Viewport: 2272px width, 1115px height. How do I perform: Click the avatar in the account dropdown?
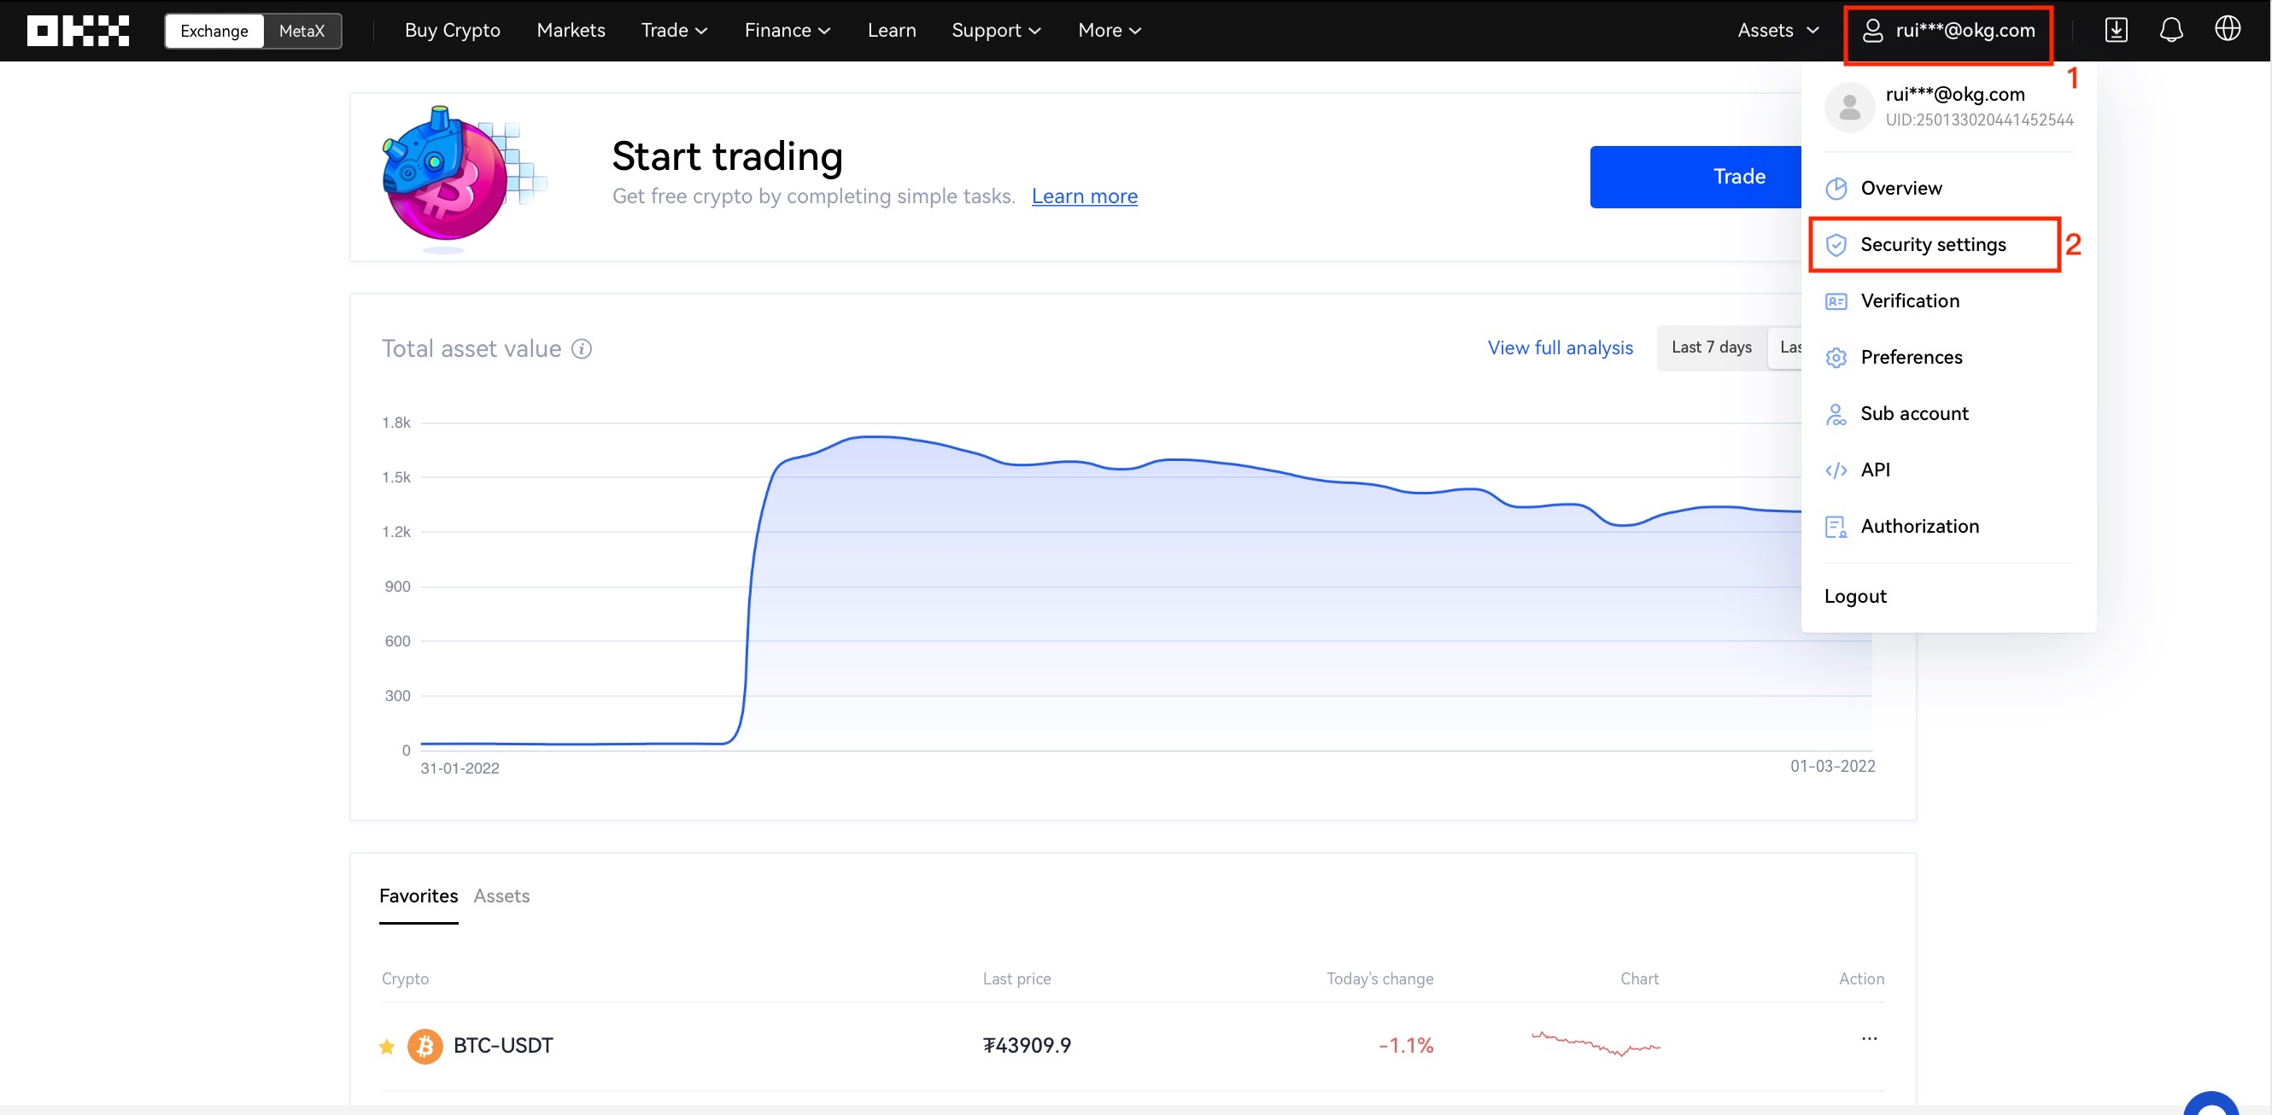click(1849, 108)
